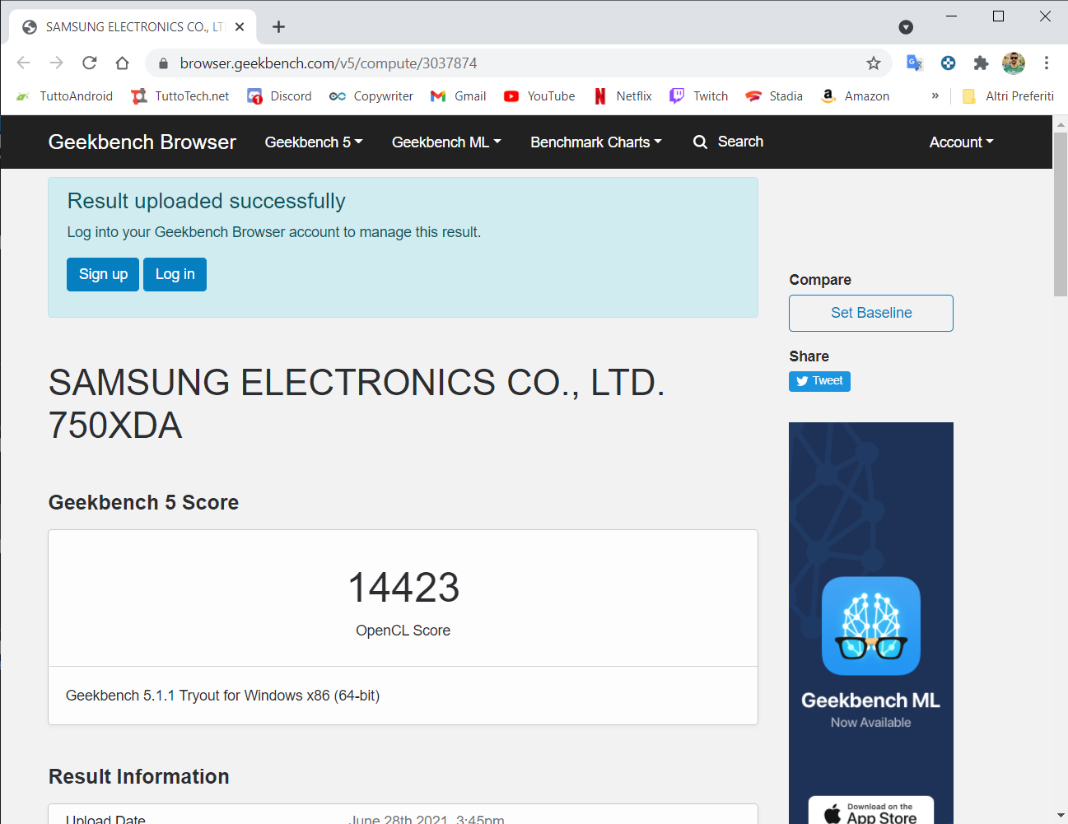
Task: Go to the browser home page icon
Action: [x=122, y=63]
